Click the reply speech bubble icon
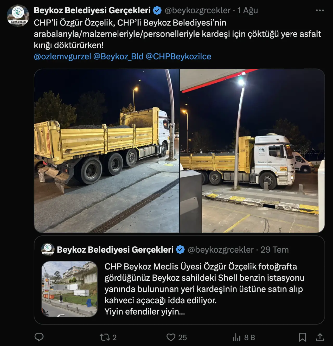 39,337
